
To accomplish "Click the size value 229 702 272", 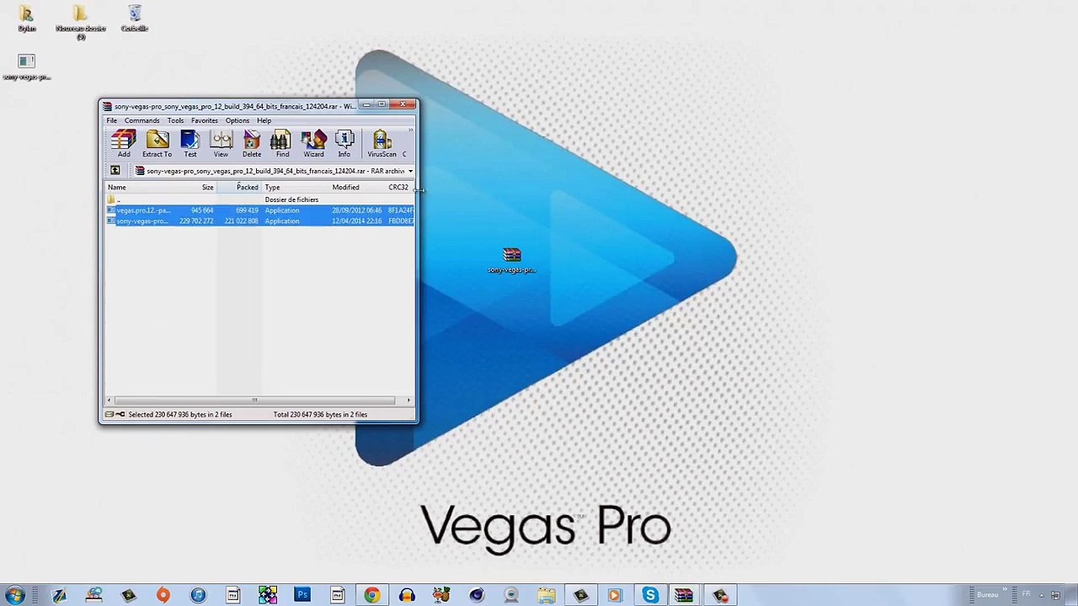I will point(196,221).
